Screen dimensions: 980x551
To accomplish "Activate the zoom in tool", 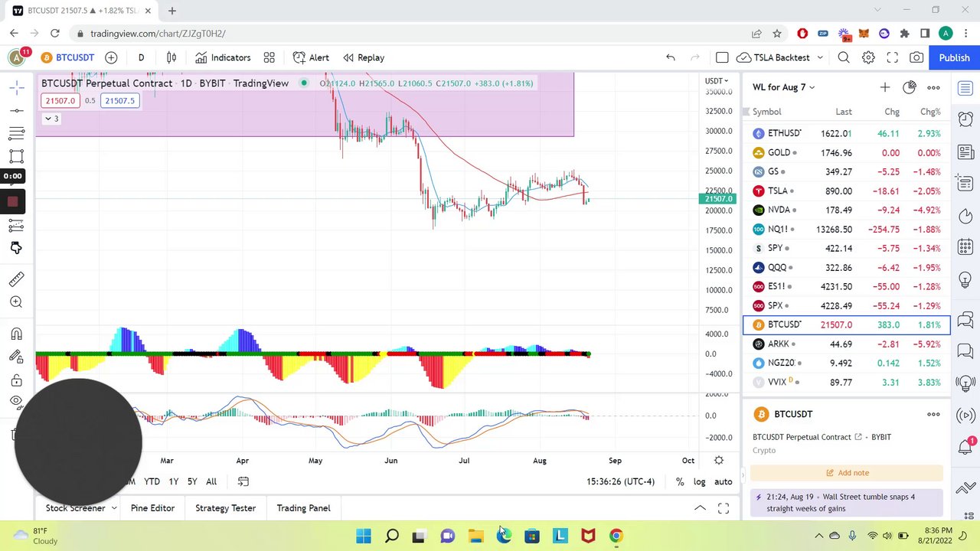I will tap(16, 302).
